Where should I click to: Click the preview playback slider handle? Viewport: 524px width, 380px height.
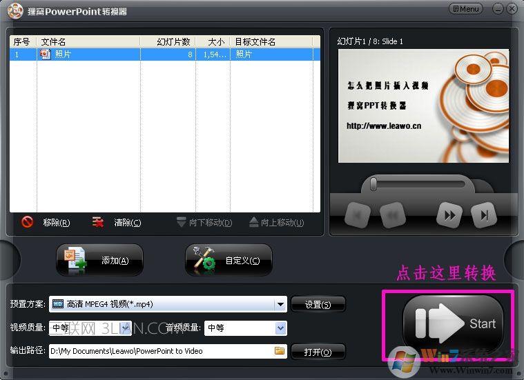[x=373, y=184]
